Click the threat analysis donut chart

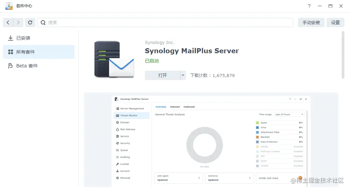pyautogui.click(x=204, y=145)
